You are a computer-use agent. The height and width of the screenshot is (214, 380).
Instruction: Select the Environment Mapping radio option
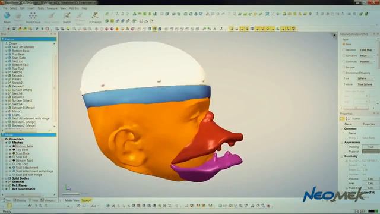click(x=344, y=73)
